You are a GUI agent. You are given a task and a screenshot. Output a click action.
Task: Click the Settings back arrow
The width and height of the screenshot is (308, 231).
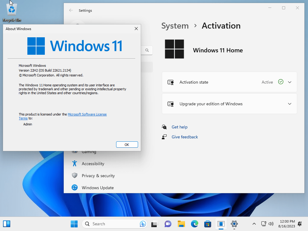[71, 11]
